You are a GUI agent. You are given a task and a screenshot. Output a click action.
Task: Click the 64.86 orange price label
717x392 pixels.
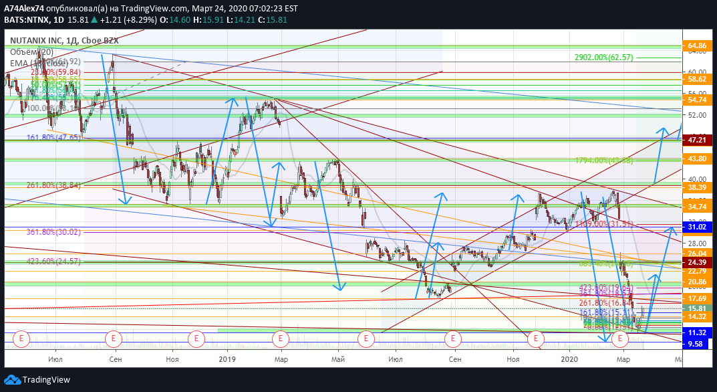pyautogui.click(x=697, y=45)
